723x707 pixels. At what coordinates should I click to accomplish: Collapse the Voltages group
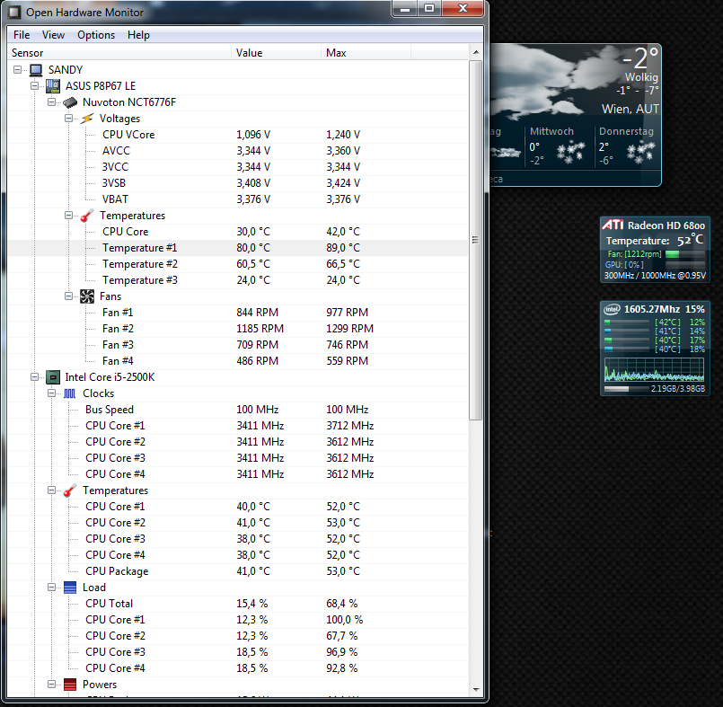68,119
